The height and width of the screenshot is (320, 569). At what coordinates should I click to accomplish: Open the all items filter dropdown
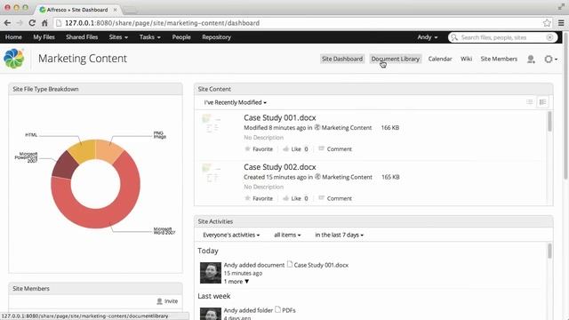(x=287, y=235)
